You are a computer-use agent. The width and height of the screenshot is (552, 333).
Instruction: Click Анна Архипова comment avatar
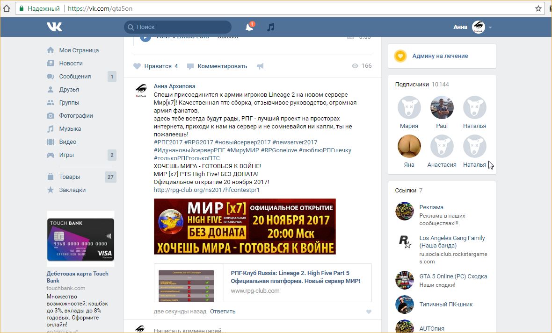click(x=141, y=91)
